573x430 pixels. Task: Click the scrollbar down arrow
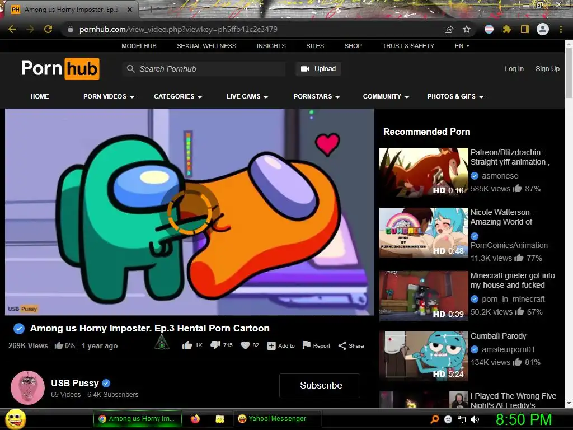click(x=569, y=403)
